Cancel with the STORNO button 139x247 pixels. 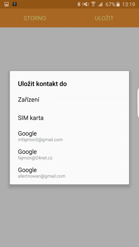pyautogui.click(x=35, y=18)
